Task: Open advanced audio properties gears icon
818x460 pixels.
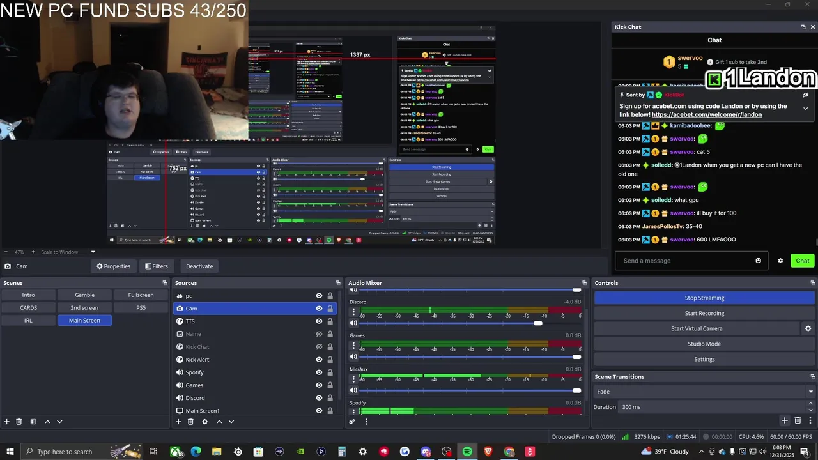Action: click(352, 422)
